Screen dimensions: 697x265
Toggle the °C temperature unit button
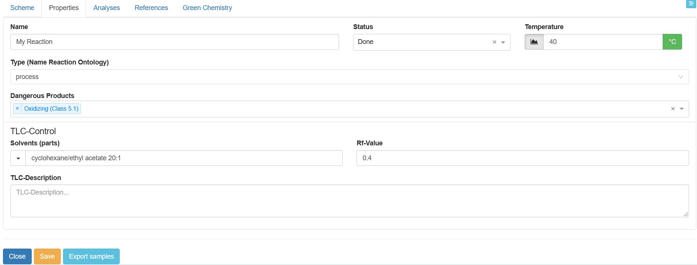pos(672,42)
